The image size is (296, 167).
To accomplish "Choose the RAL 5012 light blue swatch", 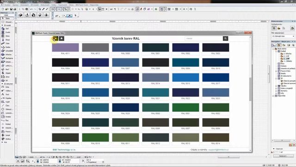I will [x=95, y=77].
